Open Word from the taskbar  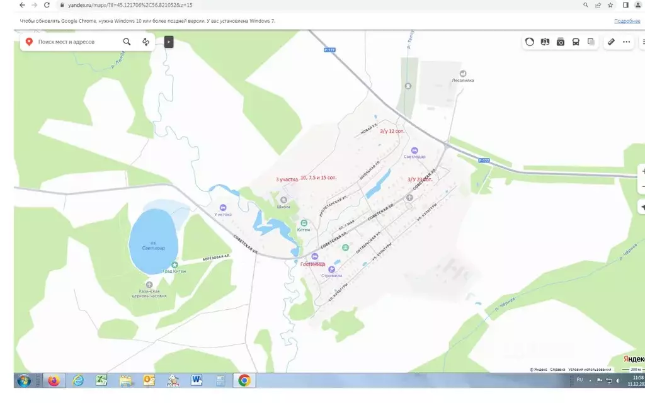pyautogui.click(x=197, y=381)
